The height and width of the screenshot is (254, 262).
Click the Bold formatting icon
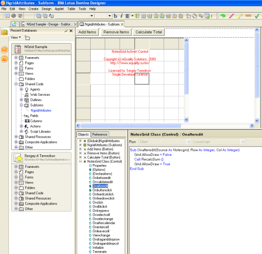tap(115, 16)
